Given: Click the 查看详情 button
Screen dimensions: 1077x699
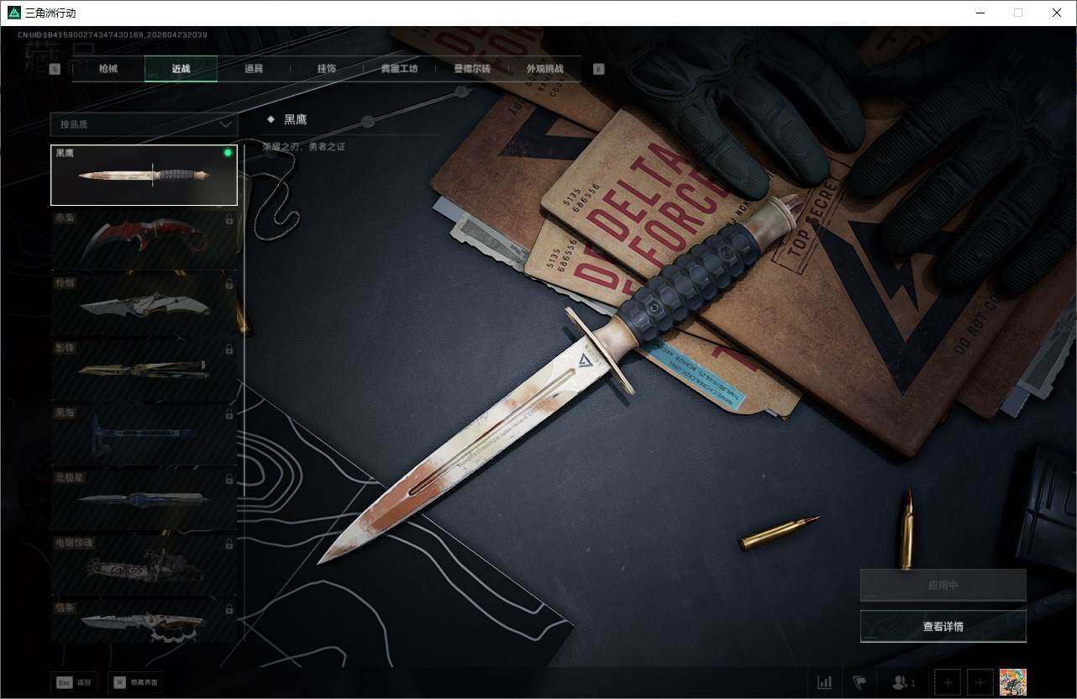Looking at the screenshot, I should [943, 626].
